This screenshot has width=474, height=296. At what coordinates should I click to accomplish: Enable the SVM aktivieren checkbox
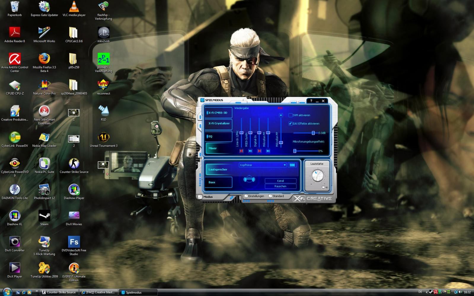pyautogui.click(x=291, y=115)
